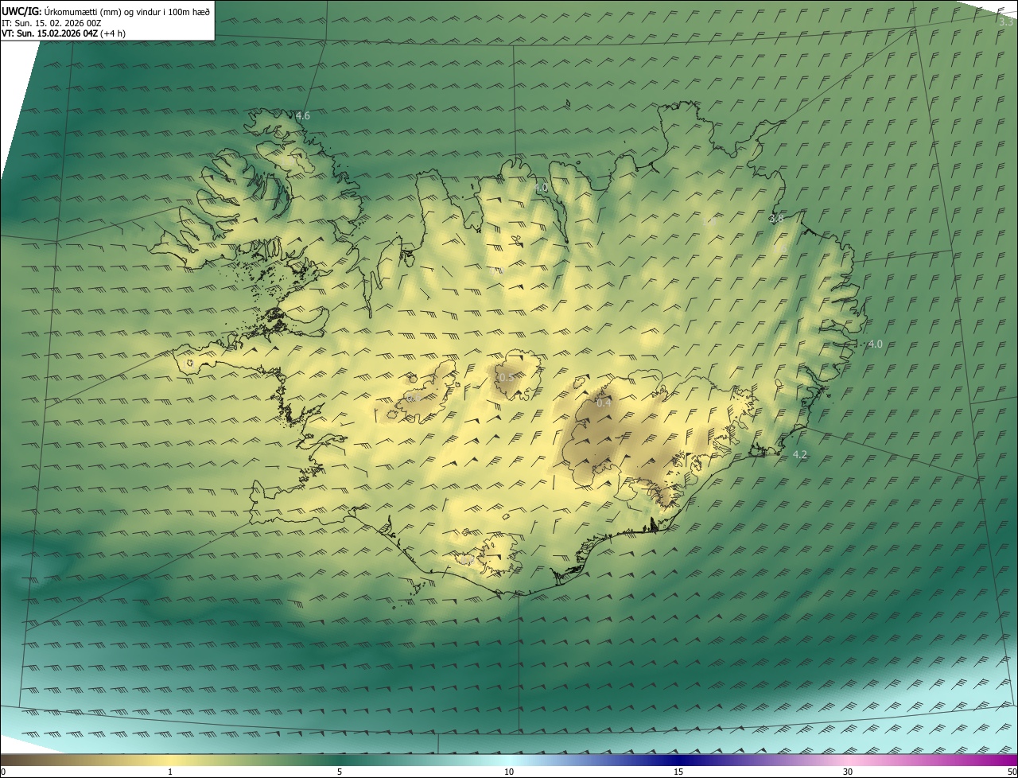Click the 3.8 value label on map
The height and width of the screenshot is (778, 1018).
click(777, 219)
